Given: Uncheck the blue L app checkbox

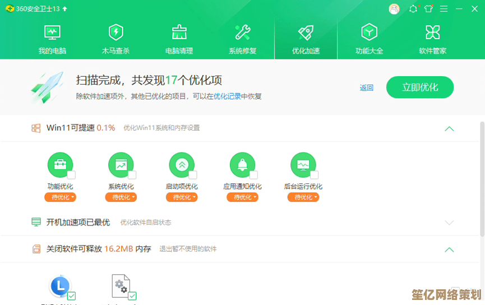Looking at the screenshot, I should (x=71, y=296).
